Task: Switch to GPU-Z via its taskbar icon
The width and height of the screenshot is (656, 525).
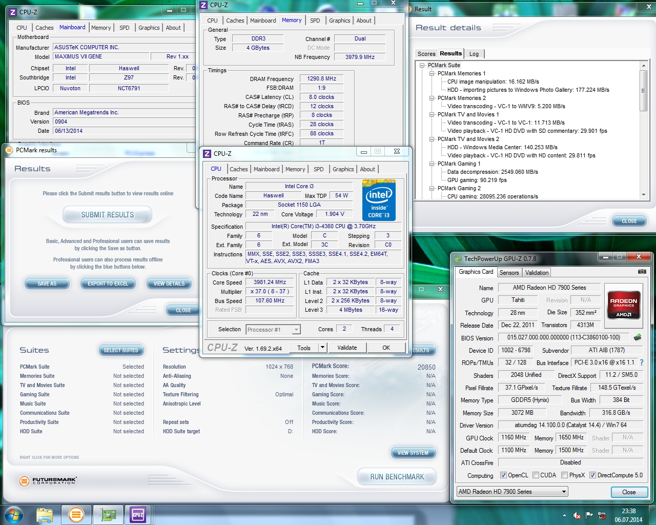Action: 108,515
